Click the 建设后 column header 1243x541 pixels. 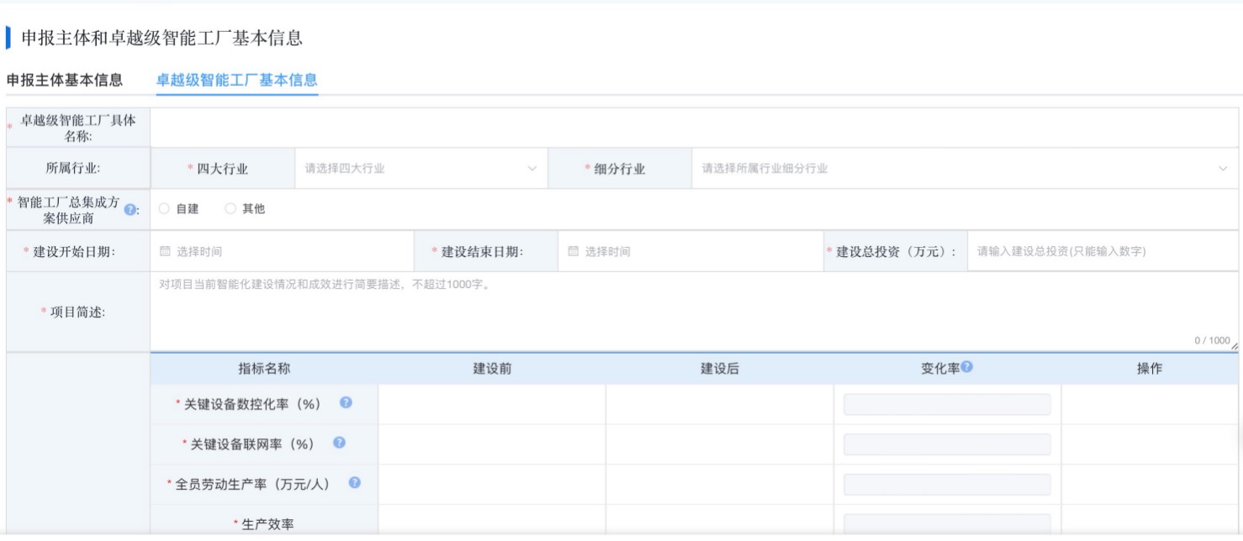tap(720, 368)
